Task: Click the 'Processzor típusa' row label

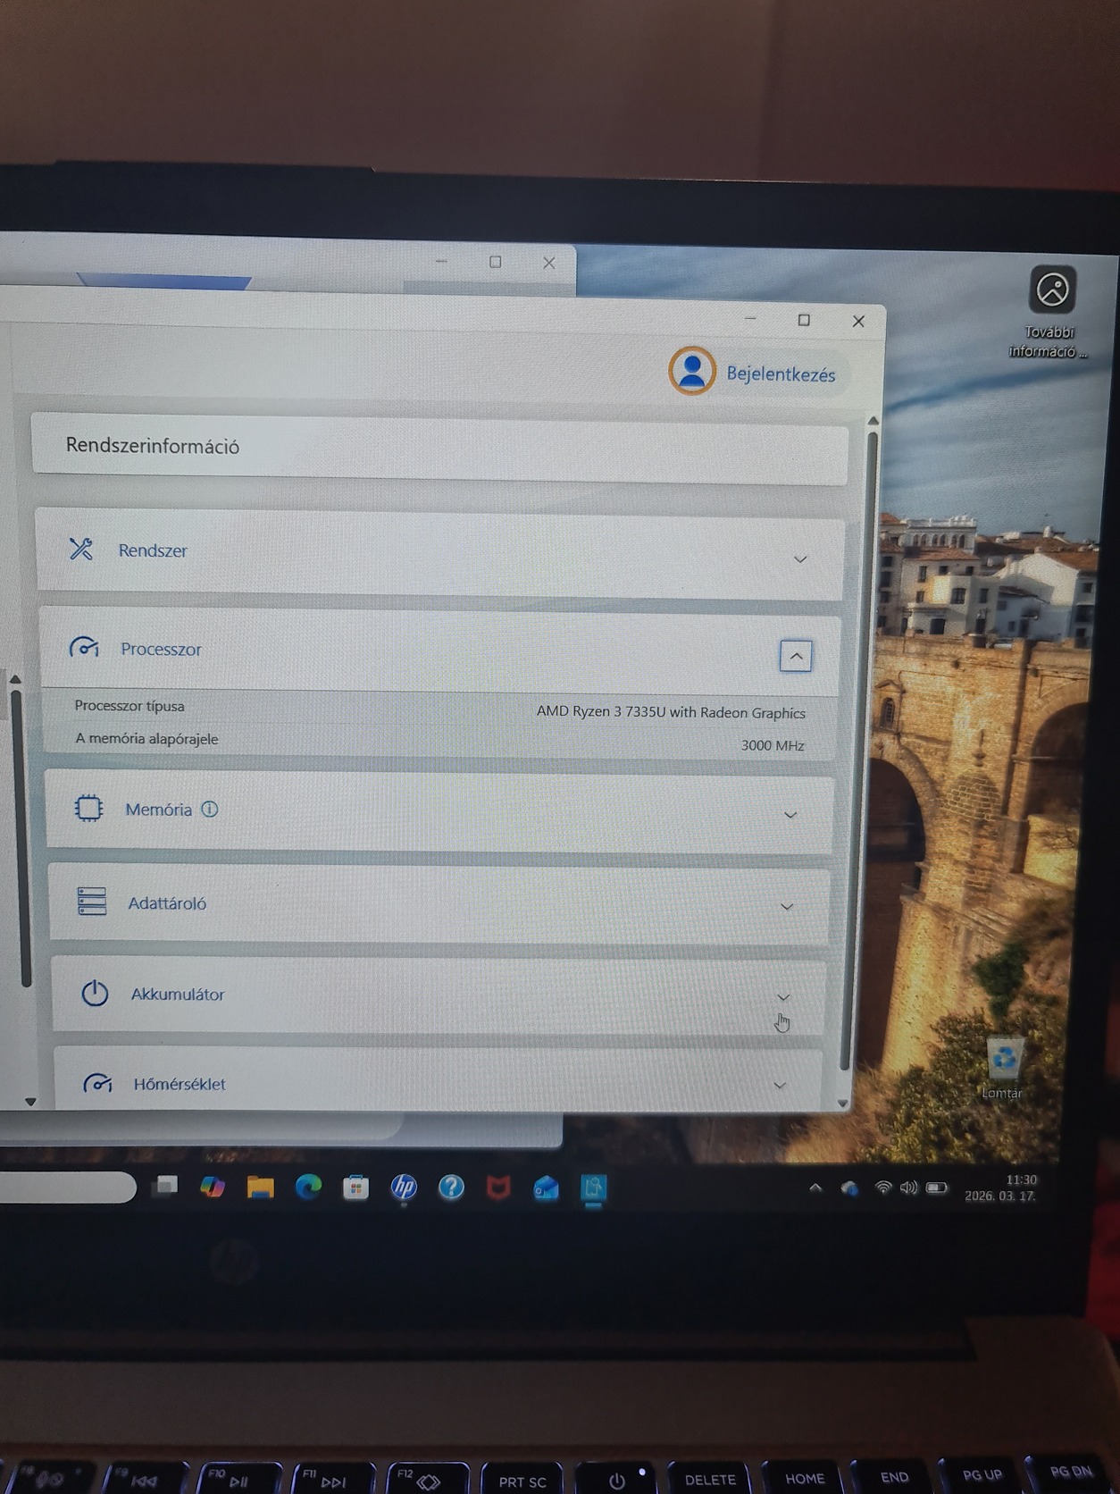Action: tap(130, 706)
